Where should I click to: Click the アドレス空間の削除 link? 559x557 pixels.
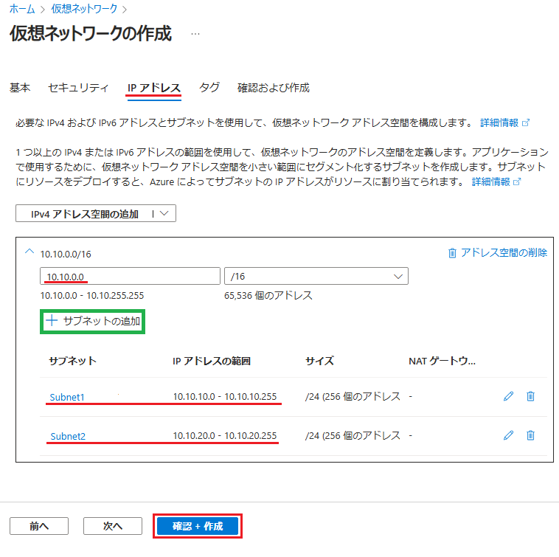click(x=504, y=252)
